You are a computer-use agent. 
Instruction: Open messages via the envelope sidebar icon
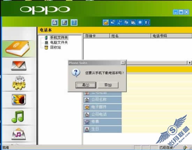tap(19, 66)
